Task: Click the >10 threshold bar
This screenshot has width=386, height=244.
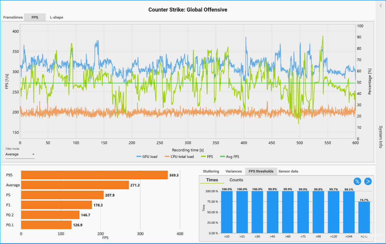Action: [227, 212]
